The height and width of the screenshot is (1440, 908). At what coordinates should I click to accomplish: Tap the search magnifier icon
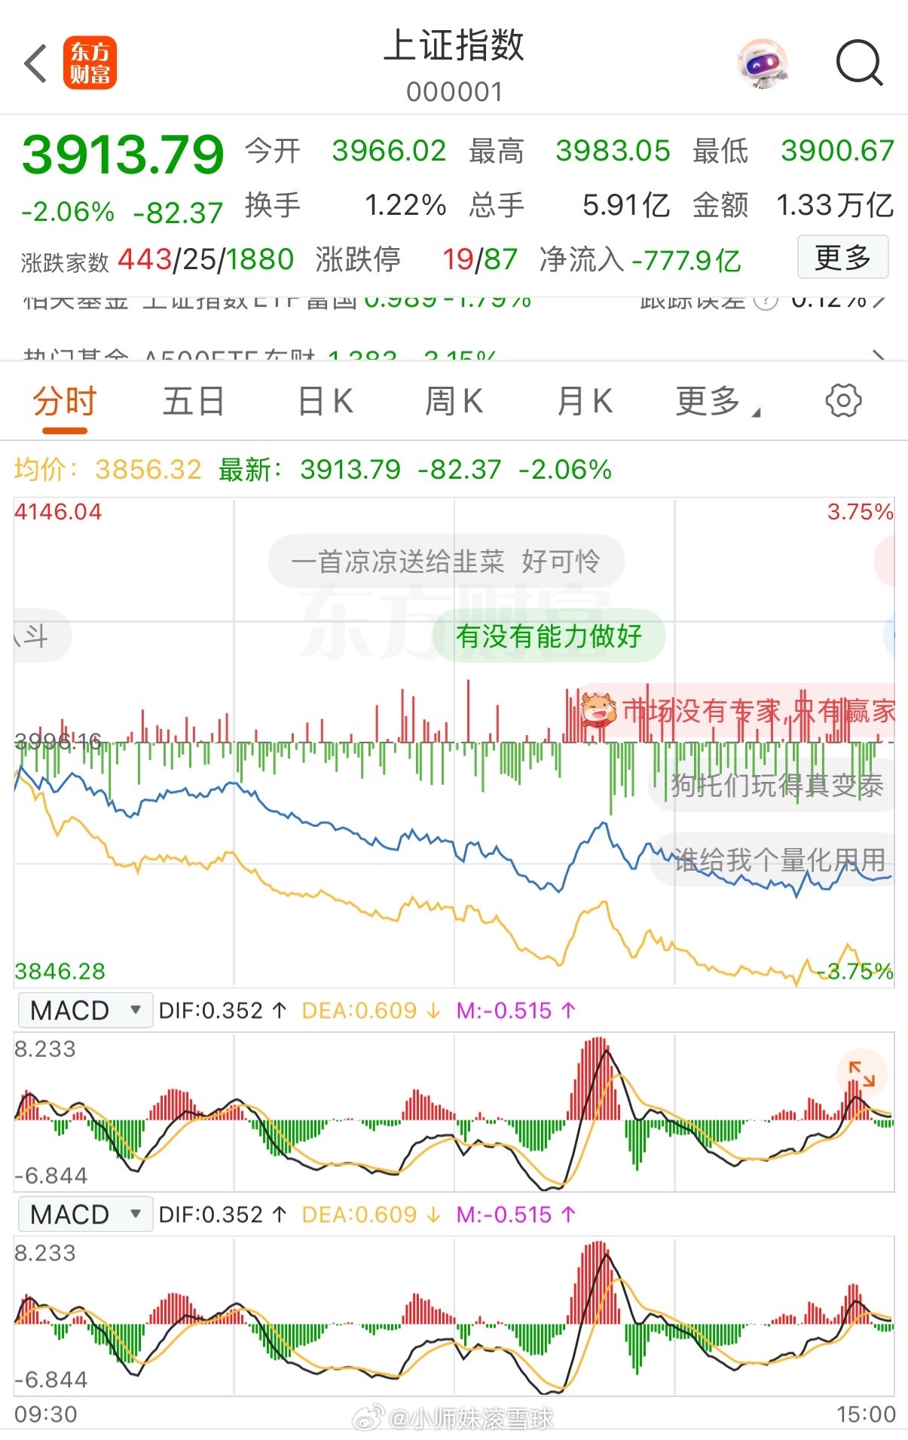coord(859,63)
